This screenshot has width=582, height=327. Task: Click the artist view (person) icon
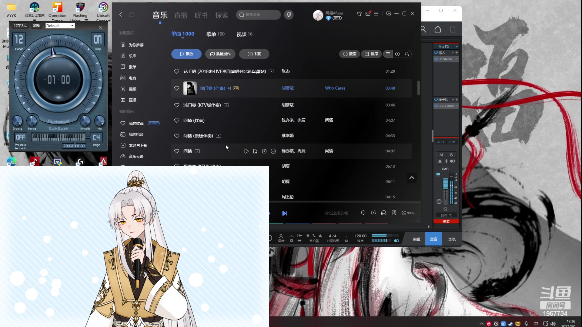(x=407, y=54)
